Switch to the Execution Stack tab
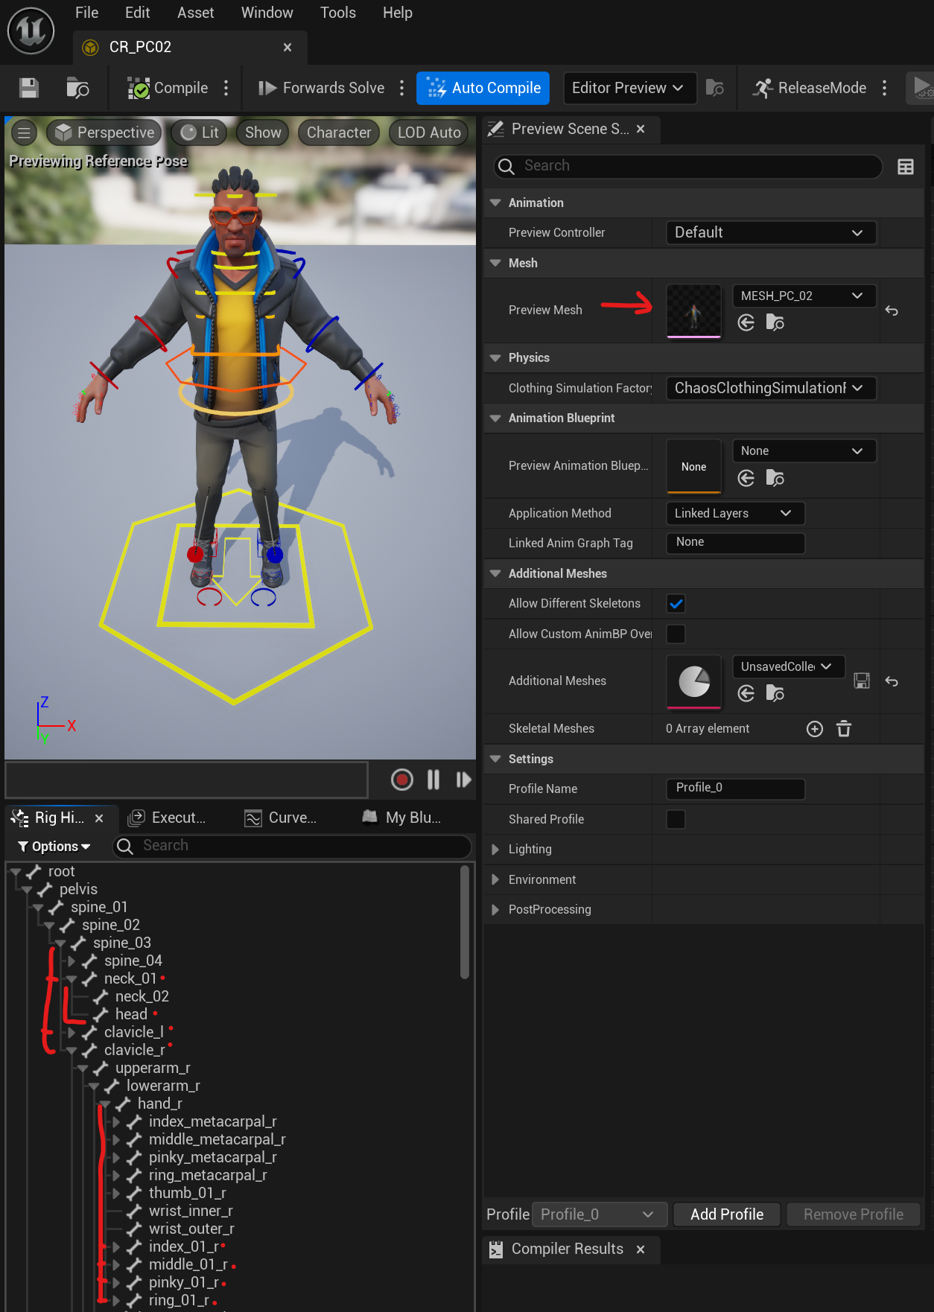This screenshot has width=934, height=1312. (x=168, y=818)
